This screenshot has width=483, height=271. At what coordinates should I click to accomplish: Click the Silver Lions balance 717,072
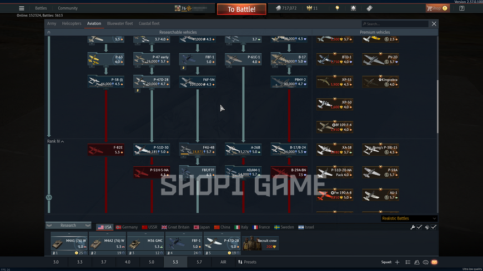pos(286,8)
